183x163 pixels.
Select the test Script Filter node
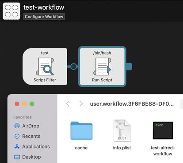pos(45,67)
